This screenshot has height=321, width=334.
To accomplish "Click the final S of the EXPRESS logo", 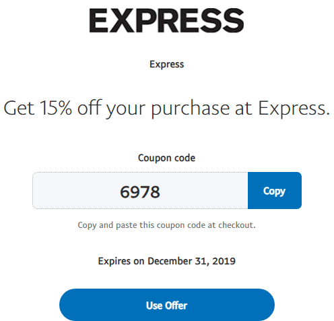I will [x=232, y=20].
